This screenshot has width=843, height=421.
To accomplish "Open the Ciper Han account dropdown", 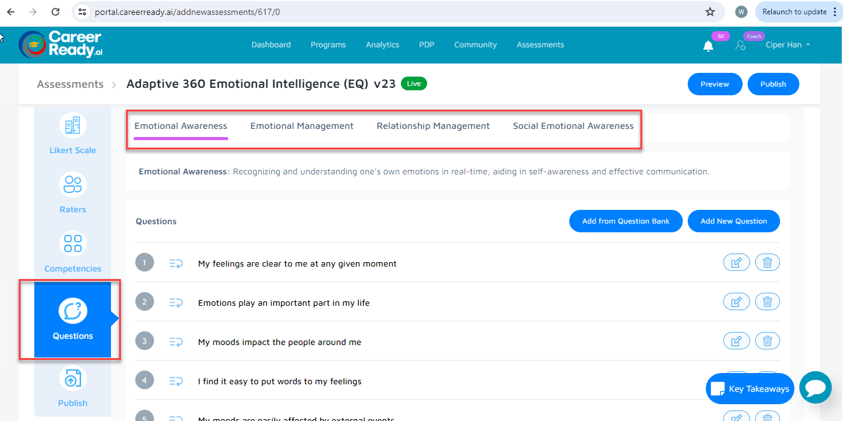I will 788,45.
